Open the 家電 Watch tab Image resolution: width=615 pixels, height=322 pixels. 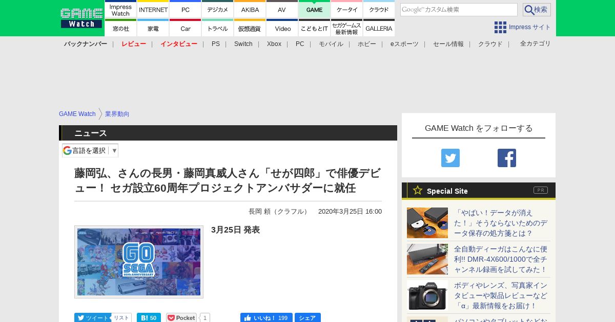coord(153,28)
